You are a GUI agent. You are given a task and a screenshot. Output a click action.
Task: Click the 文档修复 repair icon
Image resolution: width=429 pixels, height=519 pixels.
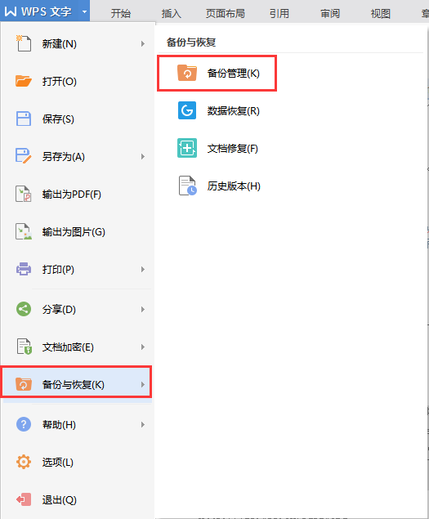(187, 148)
